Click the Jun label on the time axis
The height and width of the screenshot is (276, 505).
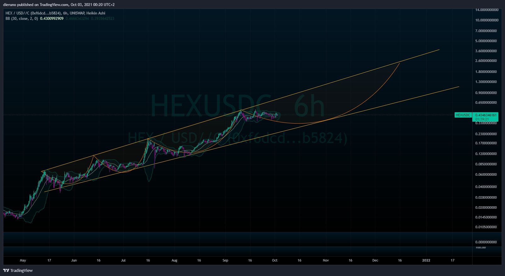tap(74, 260)
